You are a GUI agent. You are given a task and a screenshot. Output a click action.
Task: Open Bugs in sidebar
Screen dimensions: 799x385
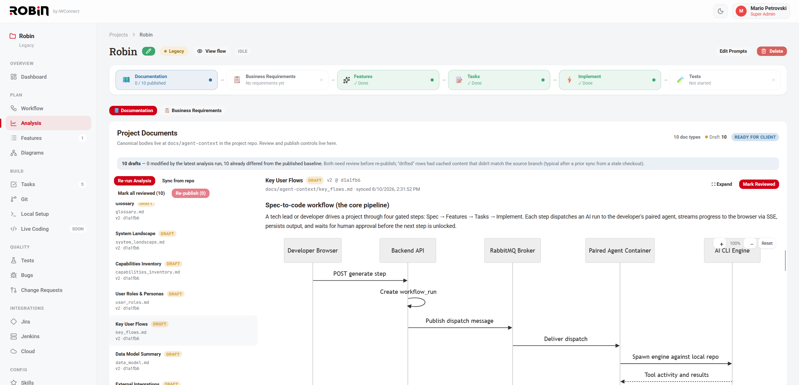pyautogui.click(x=48, y=275)
